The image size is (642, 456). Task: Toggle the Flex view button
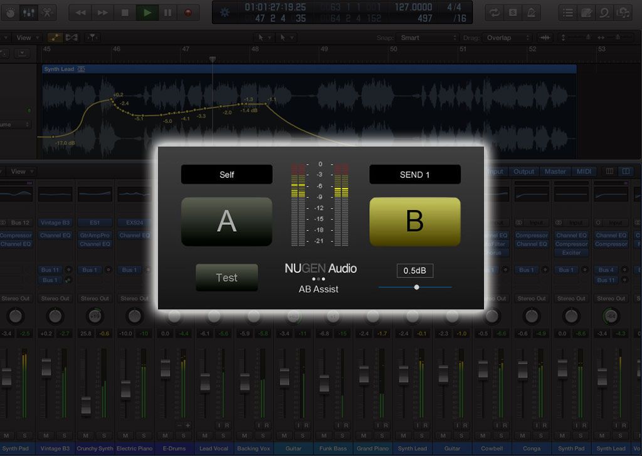click(71, 38)
